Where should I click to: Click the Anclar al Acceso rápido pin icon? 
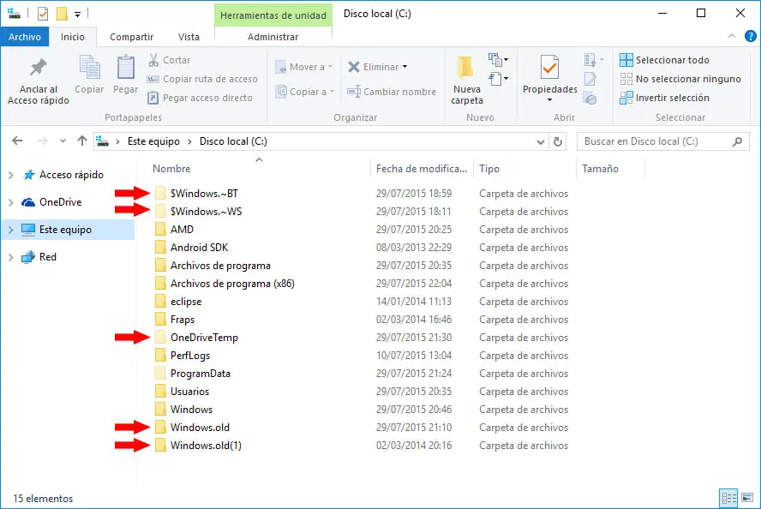coord(39,68)
